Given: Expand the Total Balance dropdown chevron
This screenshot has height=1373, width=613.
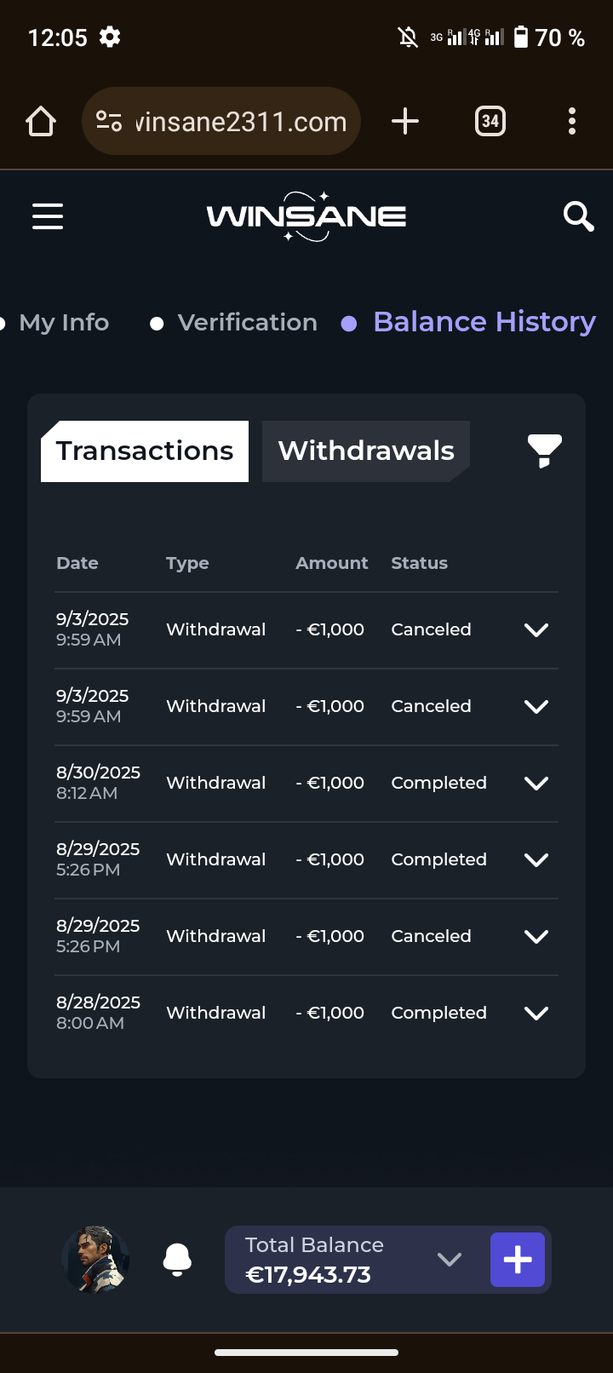Looking at the screenshot, I should (449, 1260).
